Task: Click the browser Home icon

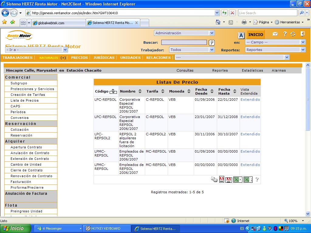Action: point(218,22)
